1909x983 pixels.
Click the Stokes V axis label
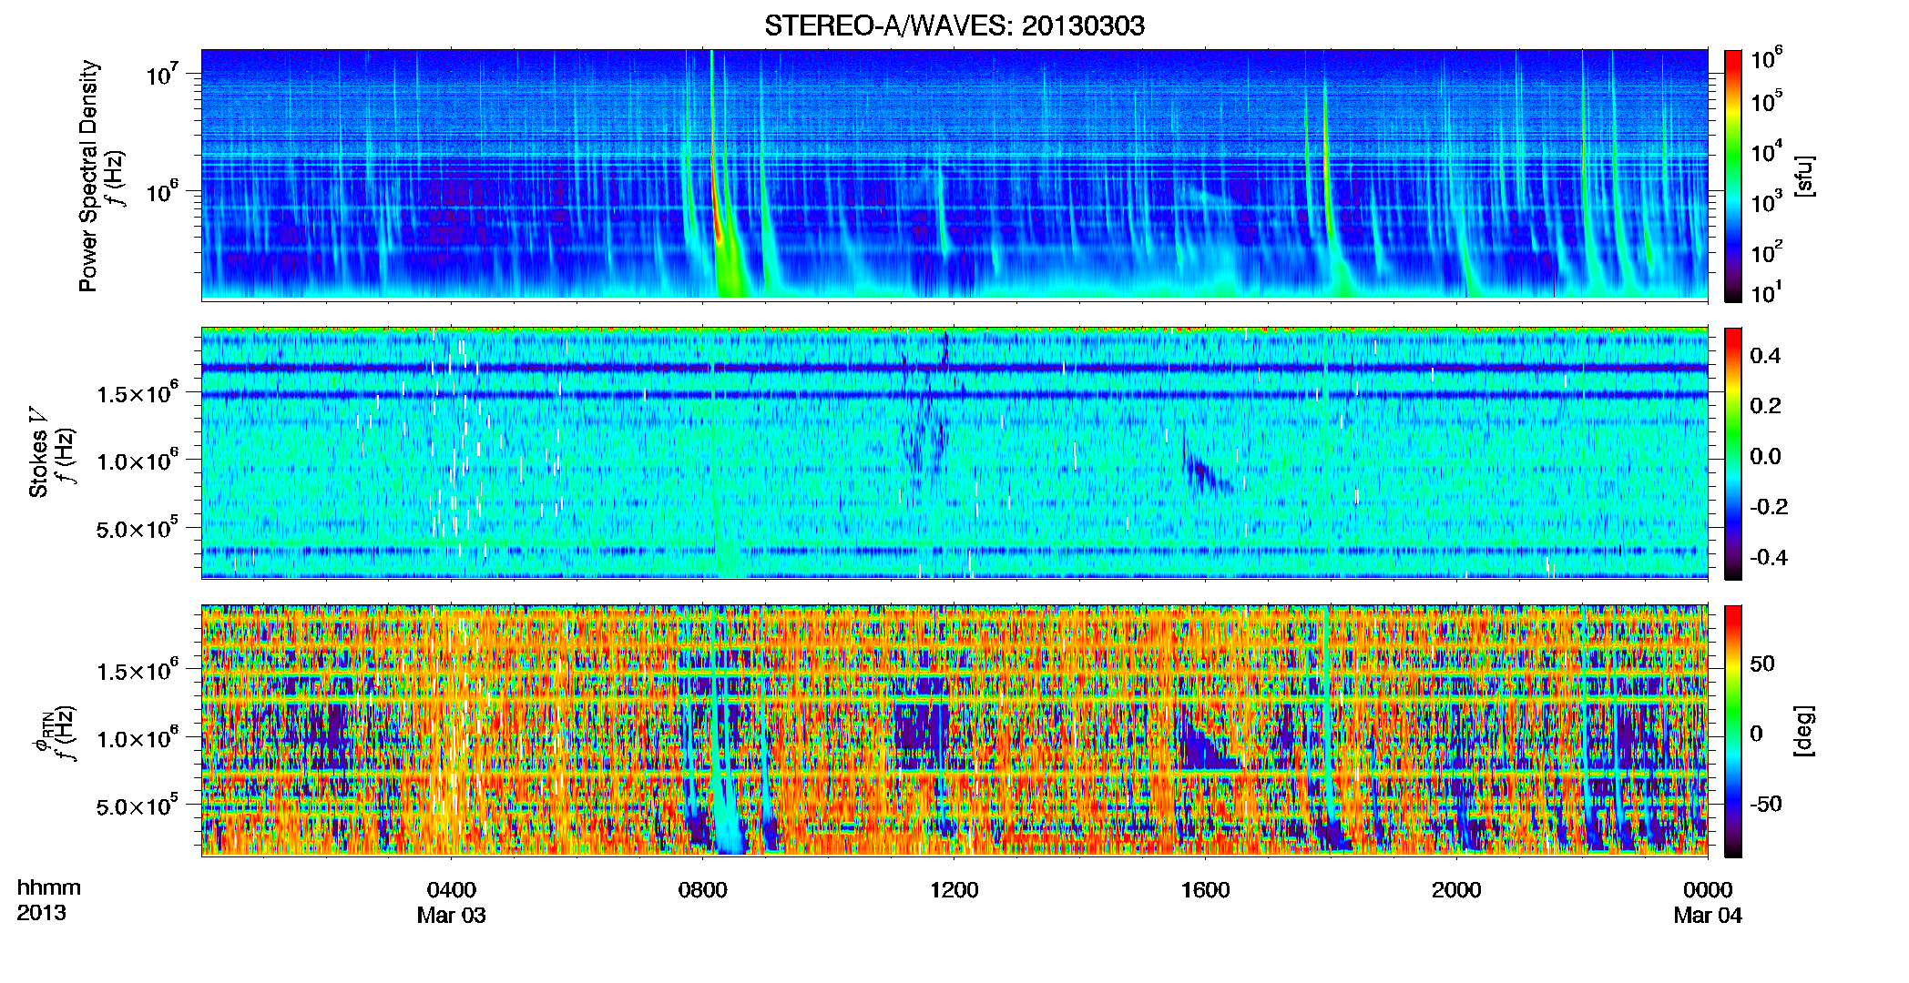point(38,452)
